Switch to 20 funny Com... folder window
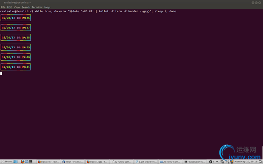This screenshot has height=164, width=263. tap(170, 161)
